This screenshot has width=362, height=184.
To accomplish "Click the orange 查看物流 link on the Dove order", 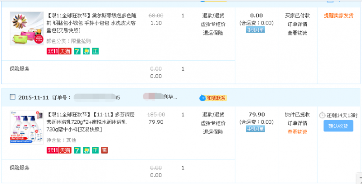I will [x=297, y=132].
